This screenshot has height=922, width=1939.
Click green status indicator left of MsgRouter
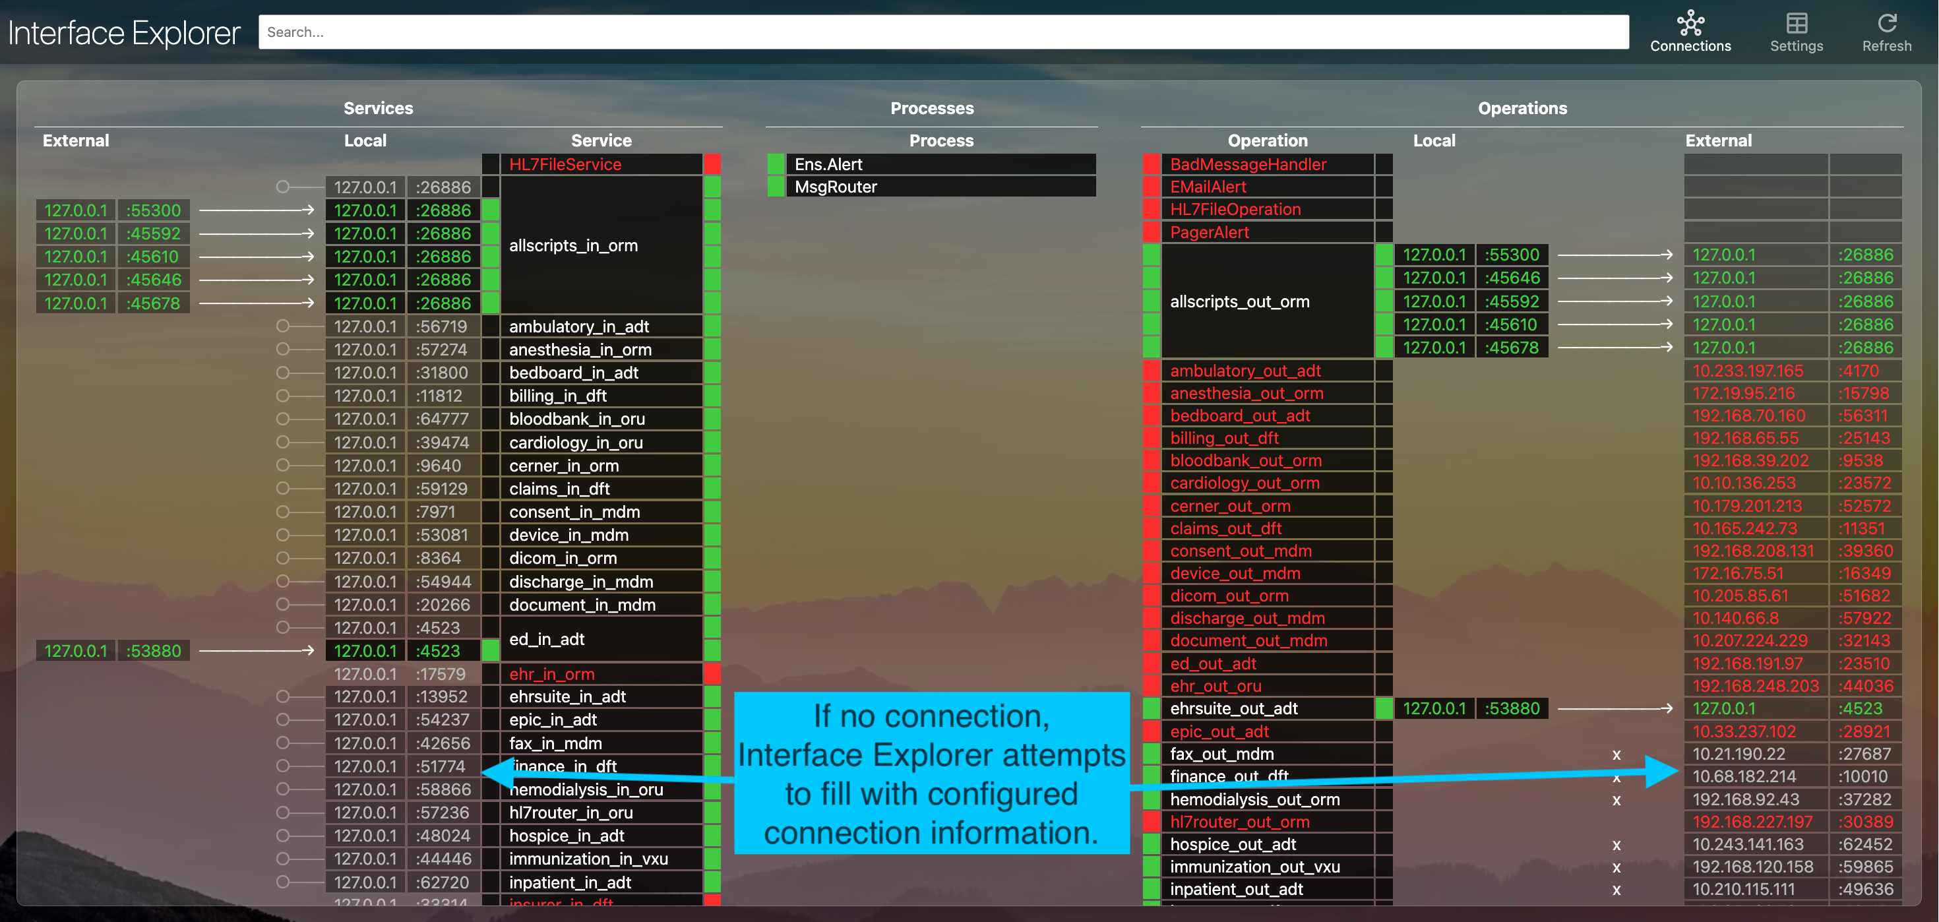[776, 187]
